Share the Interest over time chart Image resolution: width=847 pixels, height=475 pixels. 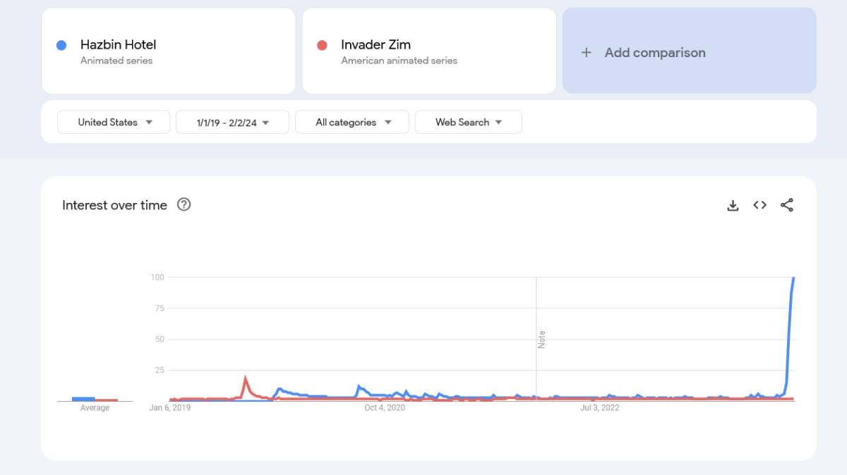coord(787,205)
